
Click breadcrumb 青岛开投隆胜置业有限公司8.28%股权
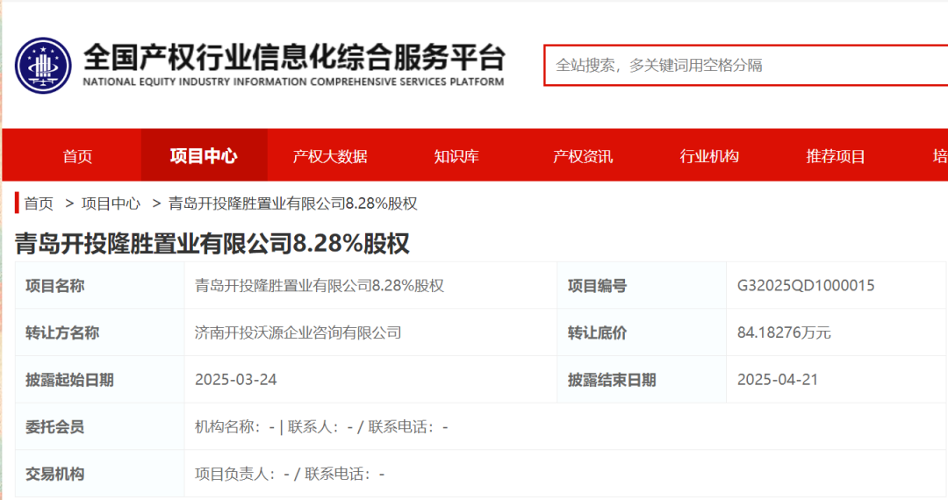[292, 204]
